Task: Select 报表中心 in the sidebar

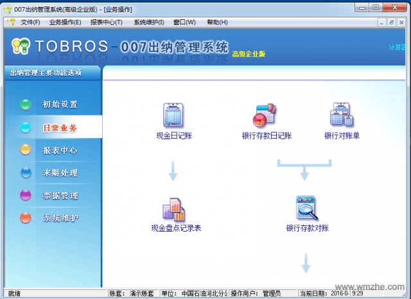Action: point(60,150)
